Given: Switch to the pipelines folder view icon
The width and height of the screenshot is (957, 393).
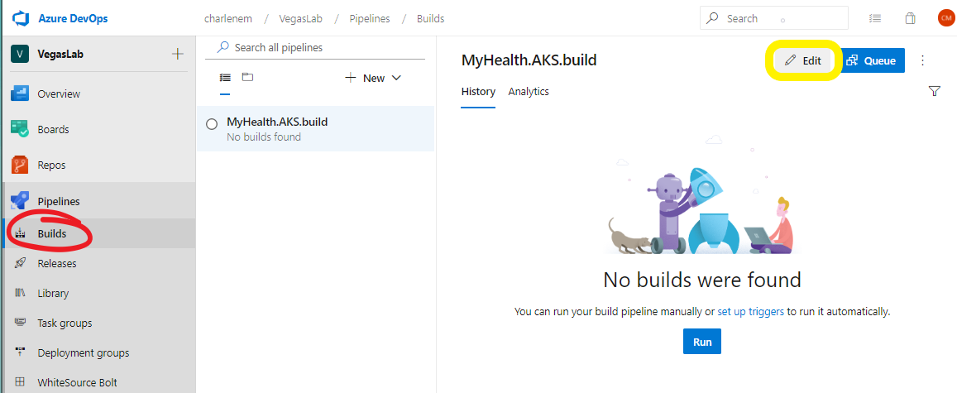Looking at the screenshot, I should [247, 77].
